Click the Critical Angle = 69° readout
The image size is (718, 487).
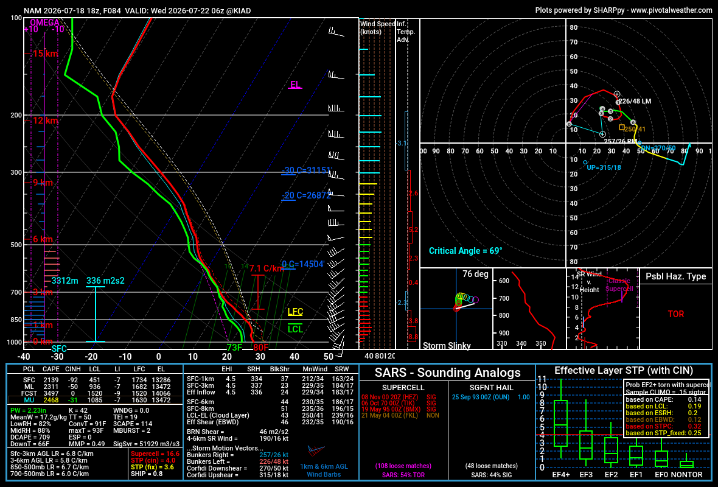[465, 251]
